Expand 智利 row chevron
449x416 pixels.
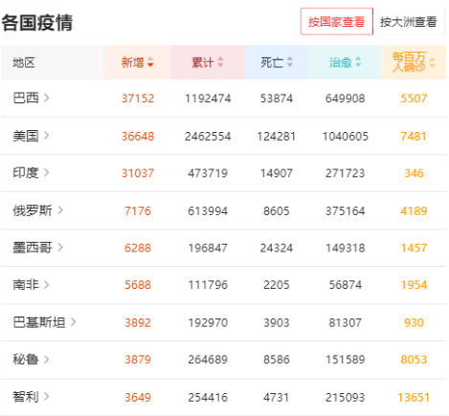tap(47, 397)
